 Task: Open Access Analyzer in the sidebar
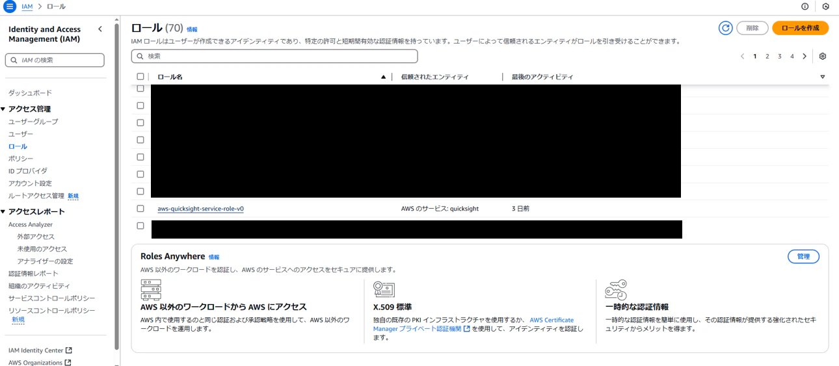pyautogui.click(x=31, y=224)
